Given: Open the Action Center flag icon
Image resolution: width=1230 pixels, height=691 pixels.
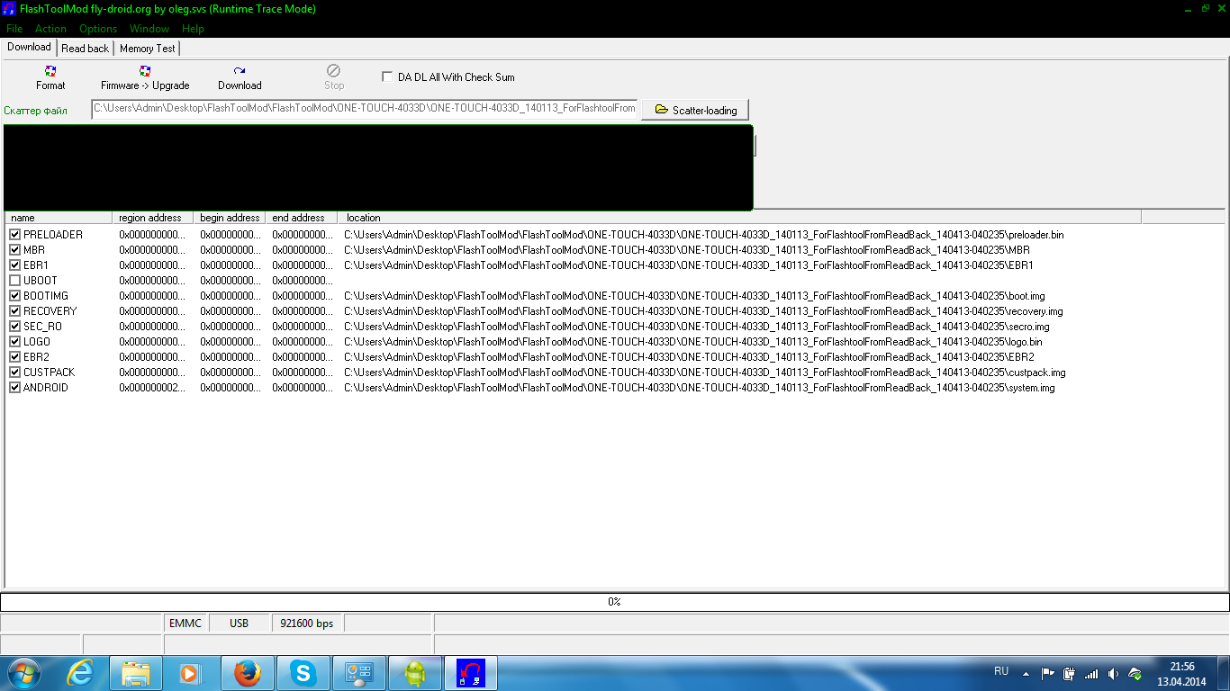Looking at the screenshot, I should pyautogui.click(x=1048, y=673).
